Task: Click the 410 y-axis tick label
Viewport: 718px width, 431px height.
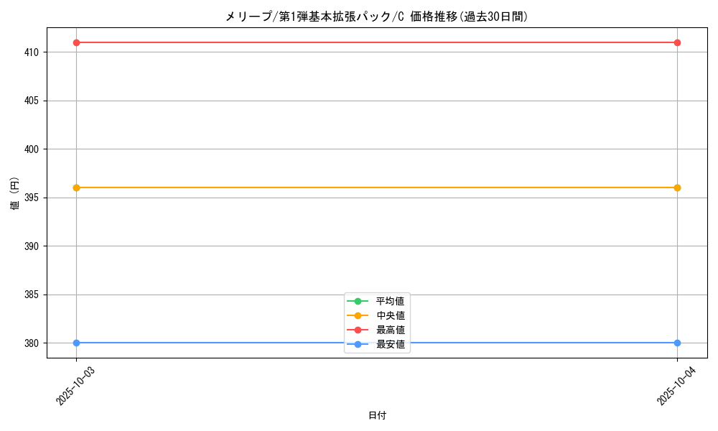Action: [x=32, y=52]
